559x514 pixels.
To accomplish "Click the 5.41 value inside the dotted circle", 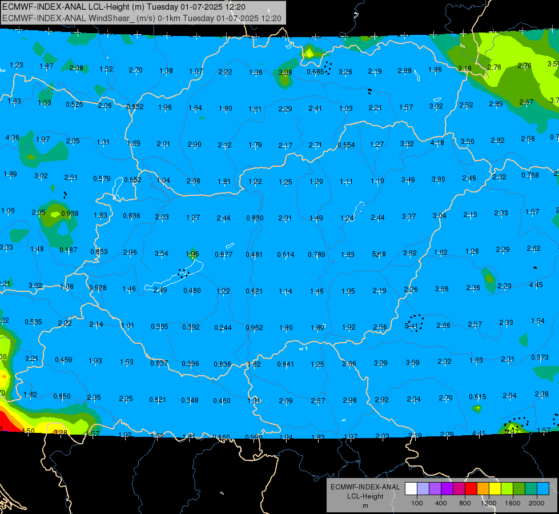I will pyautogui.click(x=412, y=326).
